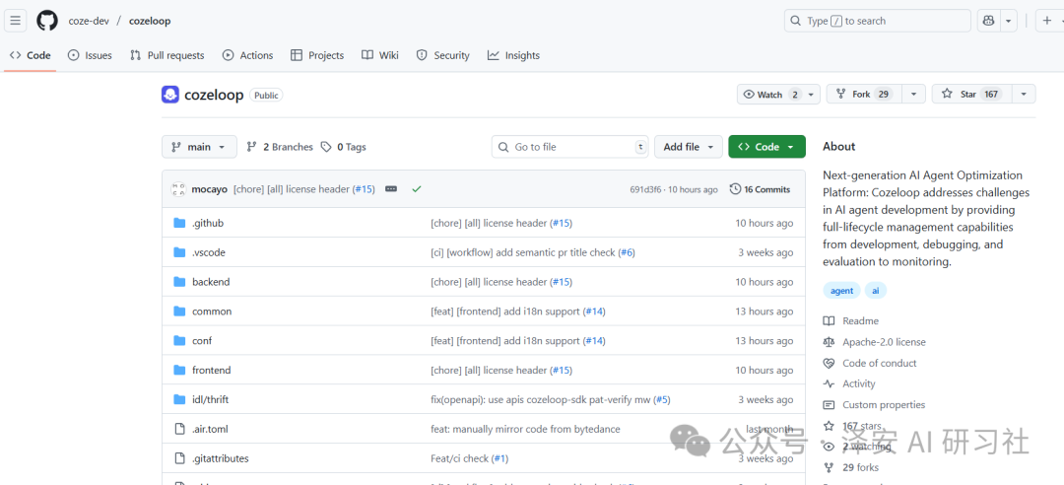Open the mocayo author link
1064x485 pixels.
(x=211, y=189)
